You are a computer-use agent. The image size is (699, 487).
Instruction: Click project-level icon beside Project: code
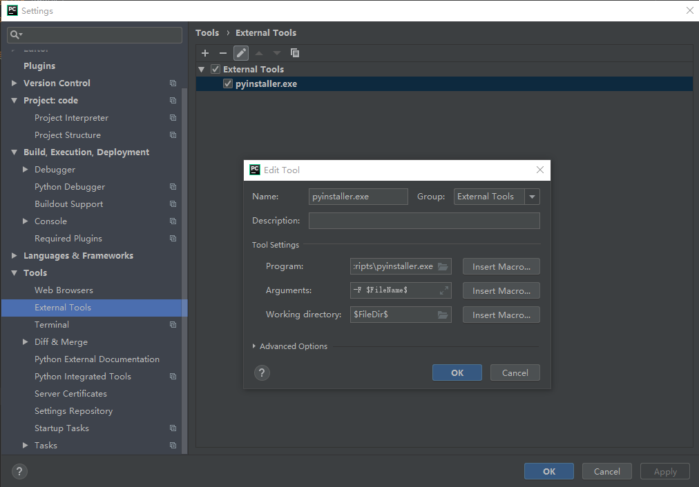[173, 101]
